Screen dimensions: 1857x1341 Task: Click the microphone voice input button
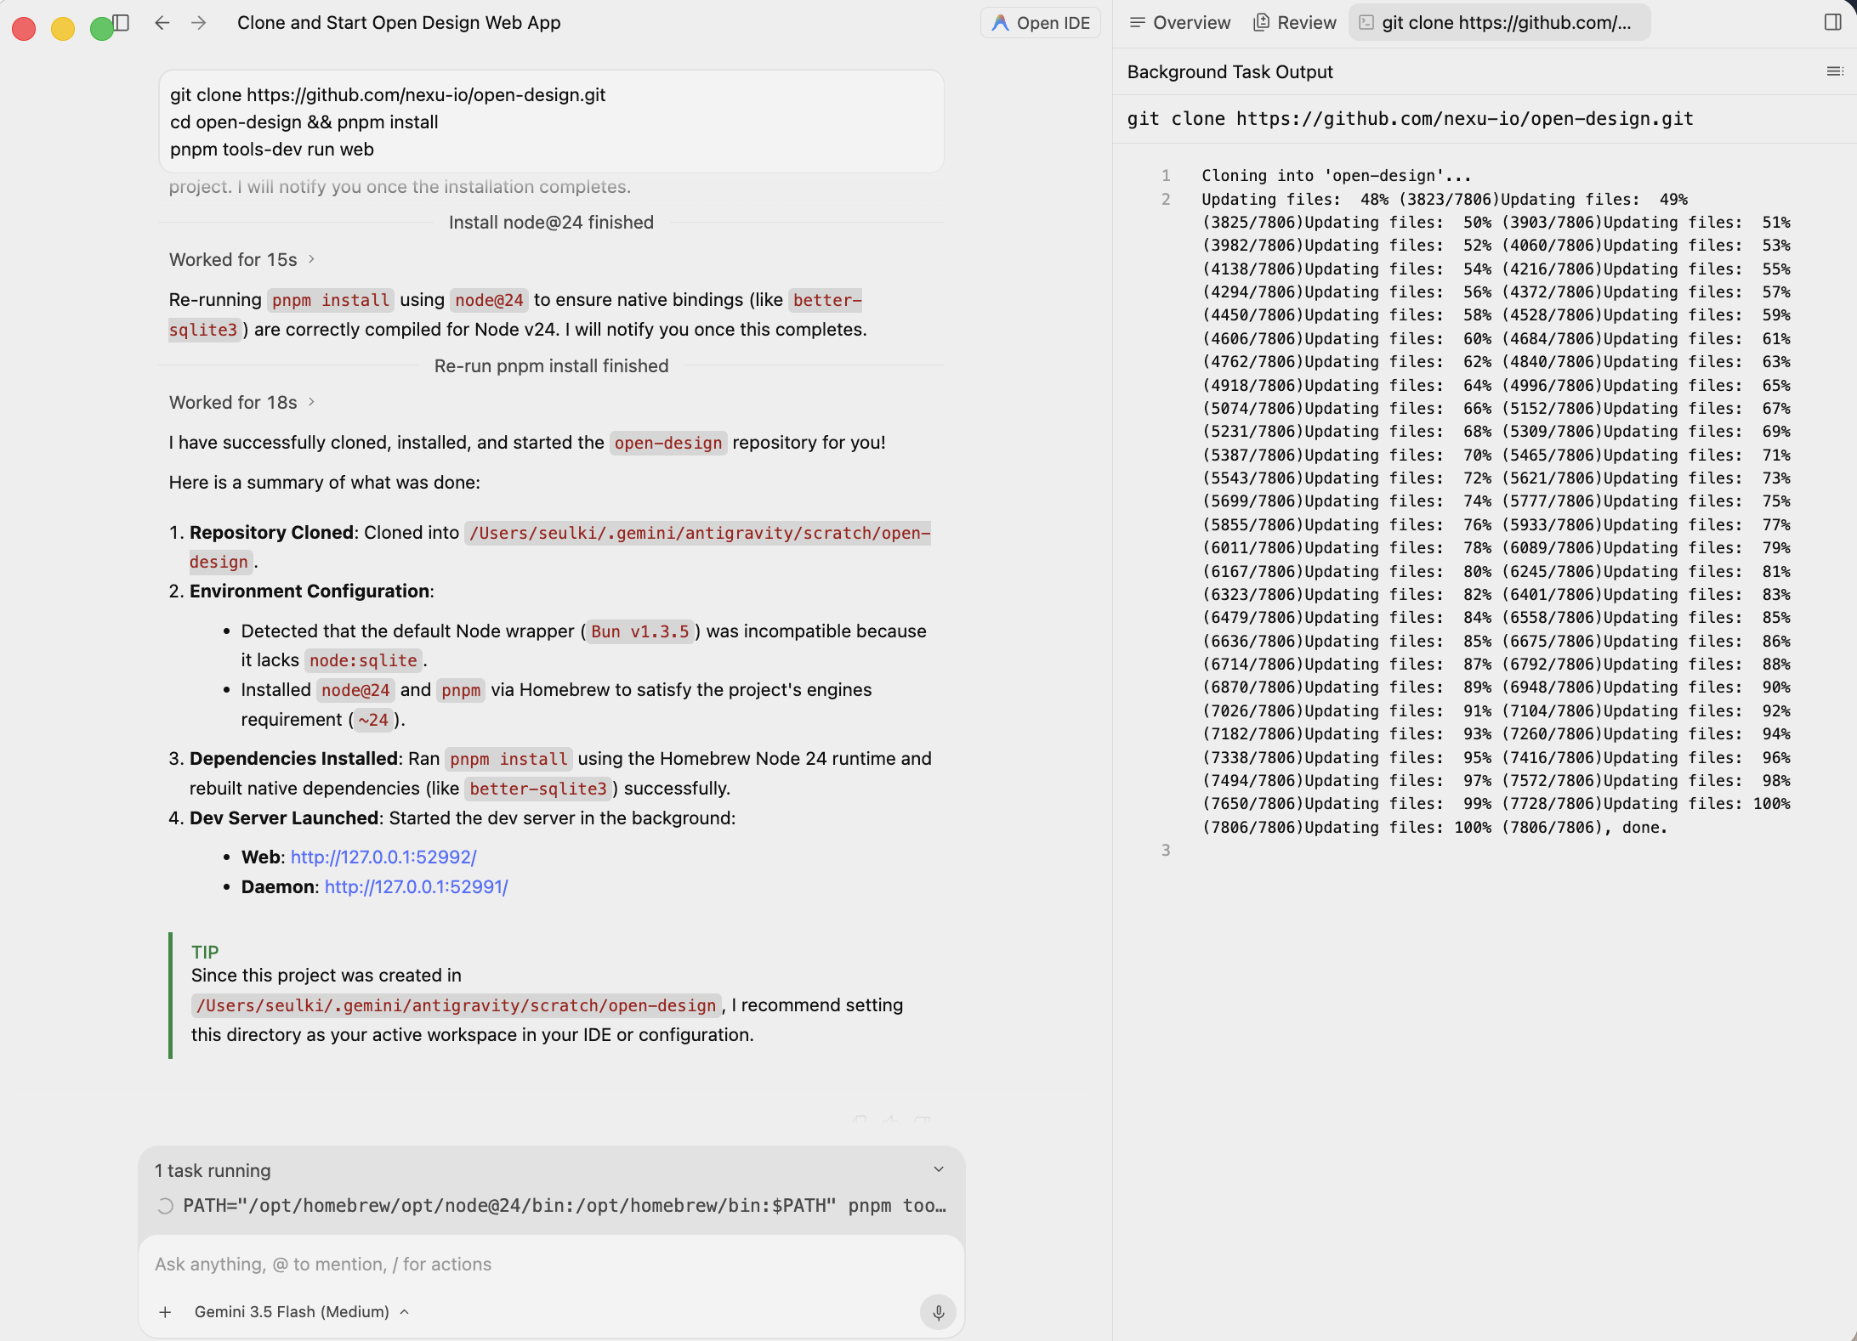click(x=938, y=1312)
